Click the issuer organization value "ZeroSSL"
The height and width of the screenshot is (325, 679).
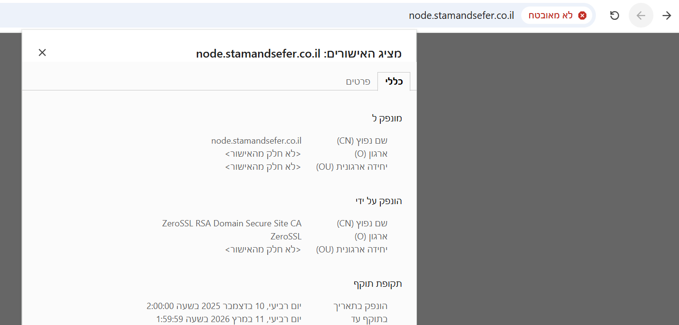(286, 236)
